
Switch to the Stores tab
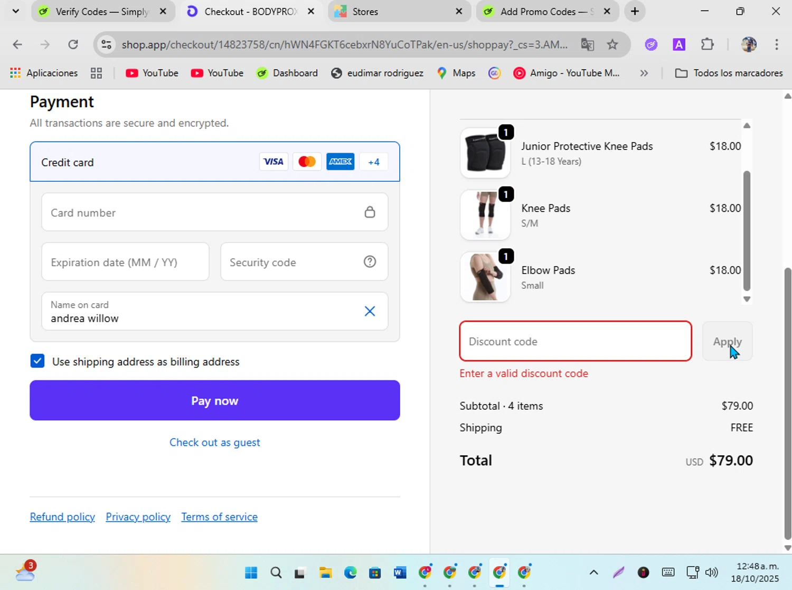(x=400, y=11)
